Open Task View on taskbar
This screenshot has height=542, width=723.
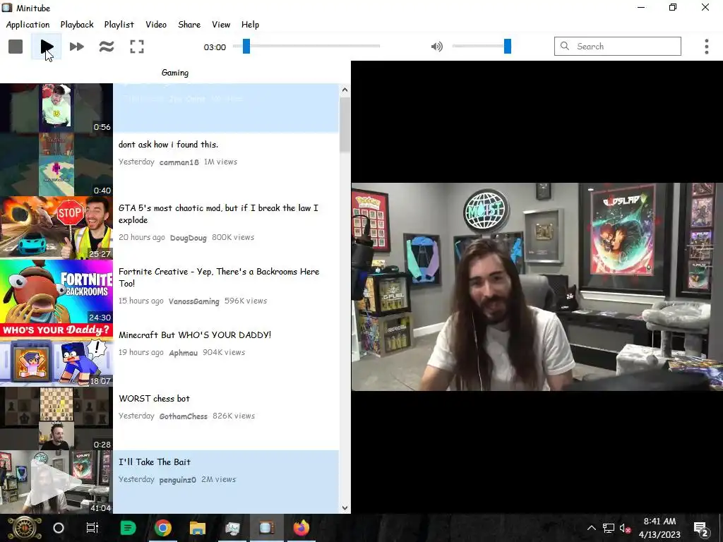(92, 528)
